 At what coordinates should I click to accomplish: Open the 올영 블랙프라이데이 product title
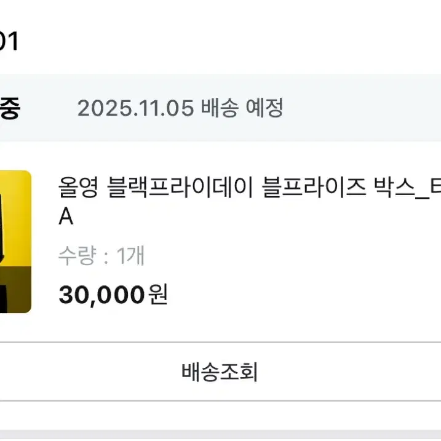(x=250, y=201)
